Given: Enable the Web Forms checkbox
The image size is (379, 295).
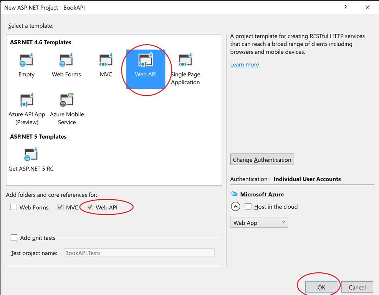Looking at the screenshot, I should tap(14, 207).
